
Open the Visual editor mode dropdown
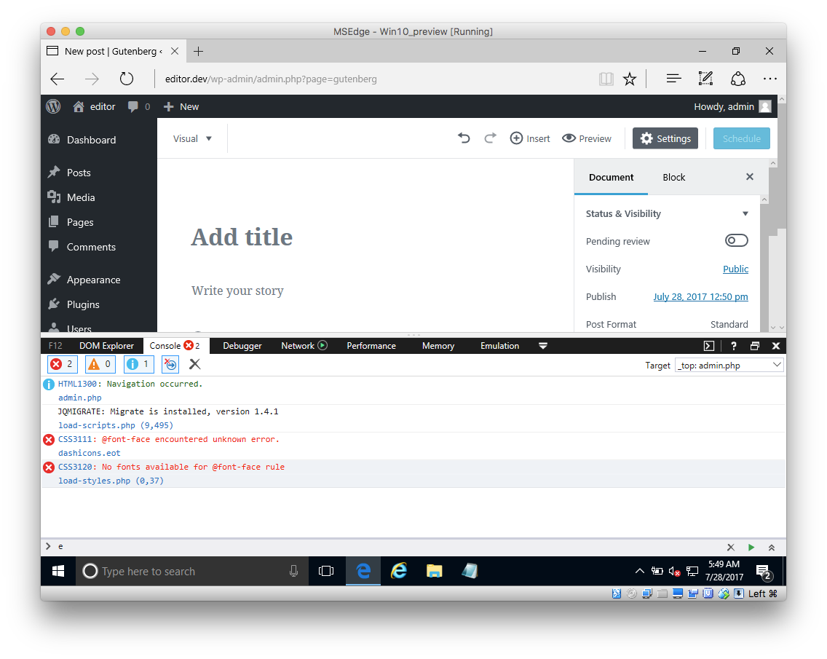[193, 138]
